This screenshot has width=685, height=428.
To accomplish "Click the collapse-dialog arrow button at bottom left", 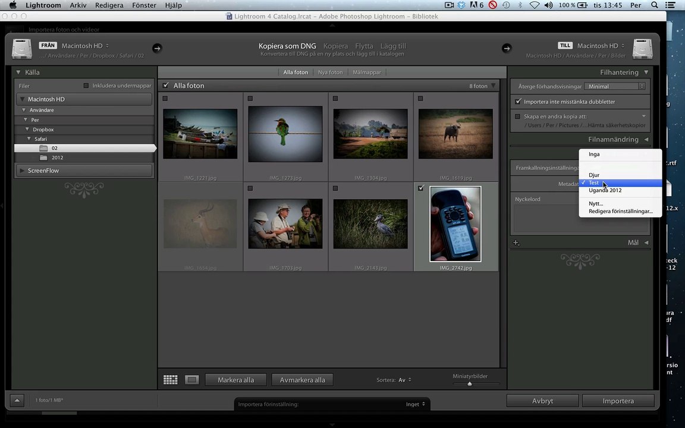I will (x=17, y=400).
